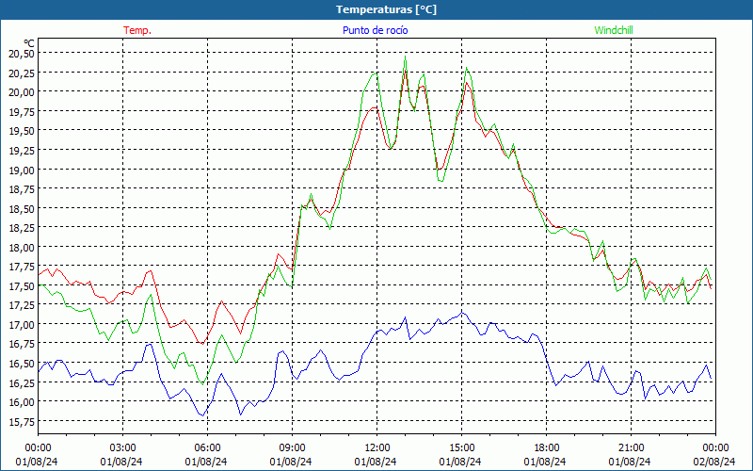Click the 20,25 y-axis value
Image resolution: width=753 pixels, height=471 pixels.
click(x=21, y=73)
